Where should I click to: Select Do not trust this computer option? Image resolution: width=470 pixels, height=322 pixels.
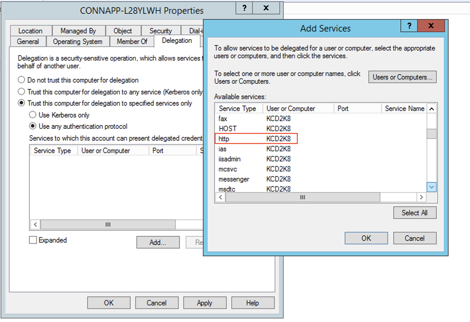[x=21, y=80]
